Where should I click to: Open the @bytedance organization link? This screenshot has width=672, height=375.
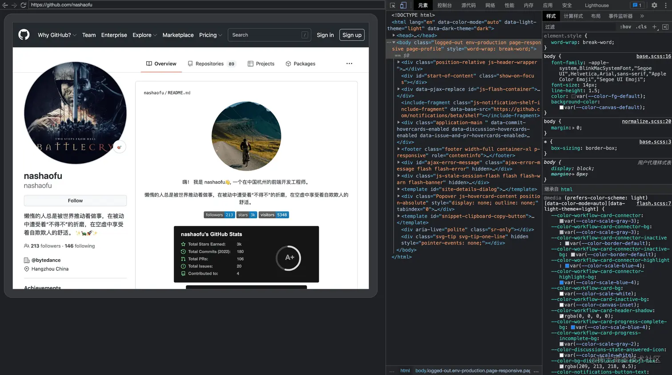point(46,260)
